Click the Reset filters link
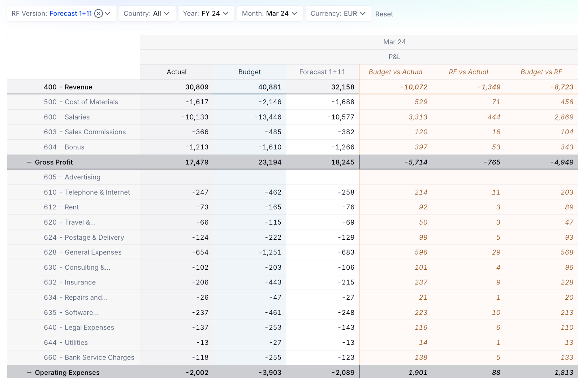The height and width of the screenshot is (378, 578). [x=384, y=14]
